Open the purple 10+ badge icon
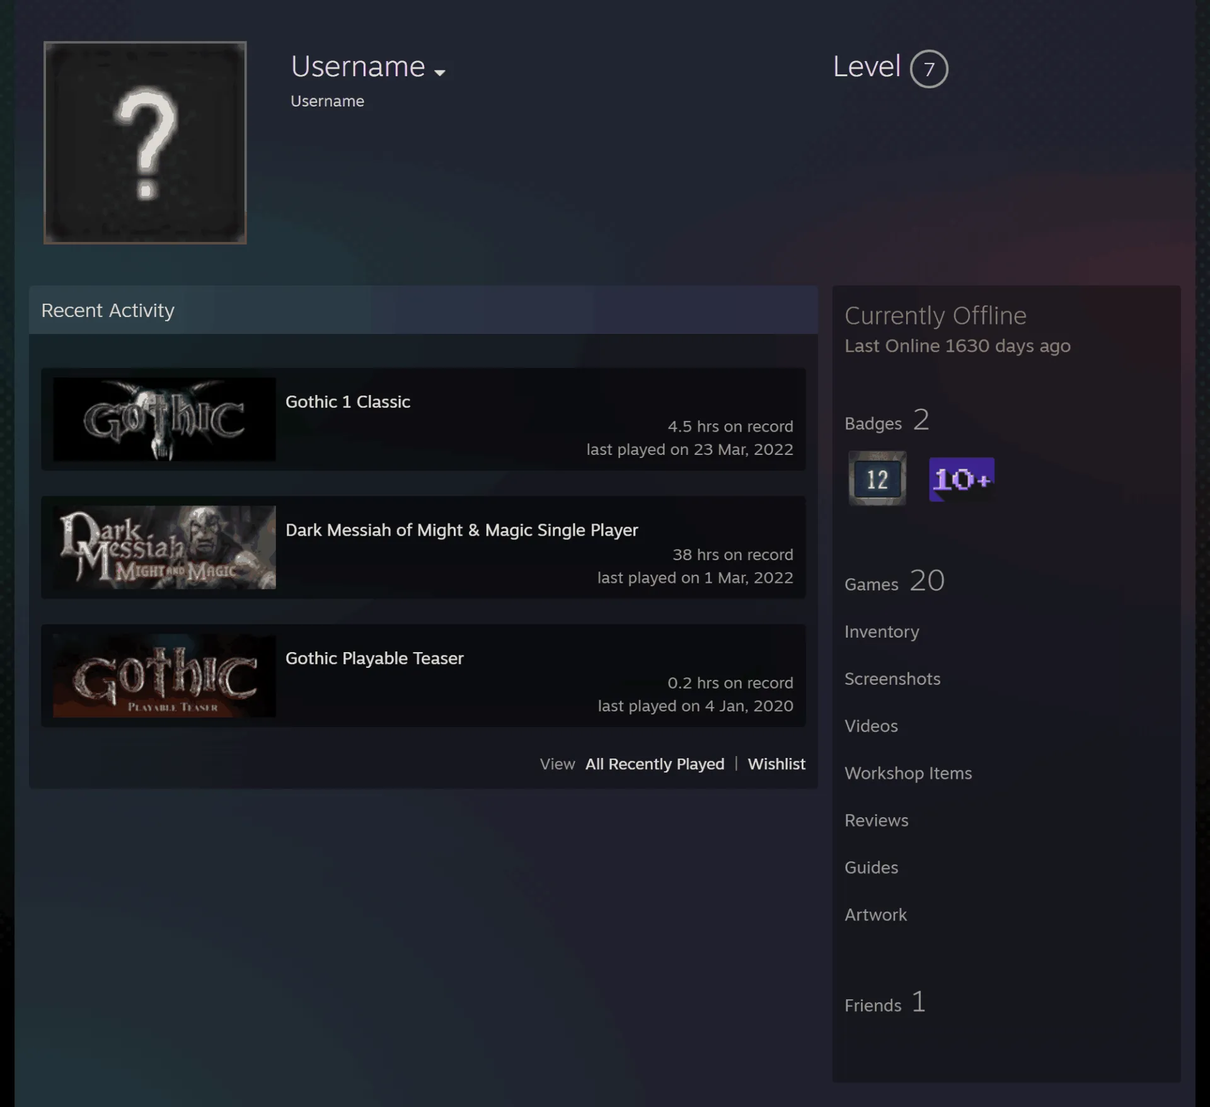The height and width of the screenshot is (1107, 1210). 962,479
